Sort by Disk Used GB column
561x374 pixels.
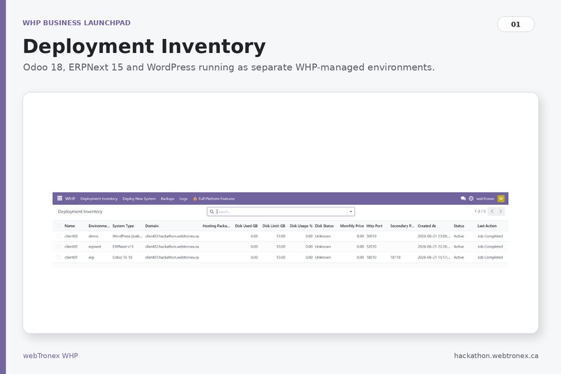pyautogui.click(x=246, y=226)
